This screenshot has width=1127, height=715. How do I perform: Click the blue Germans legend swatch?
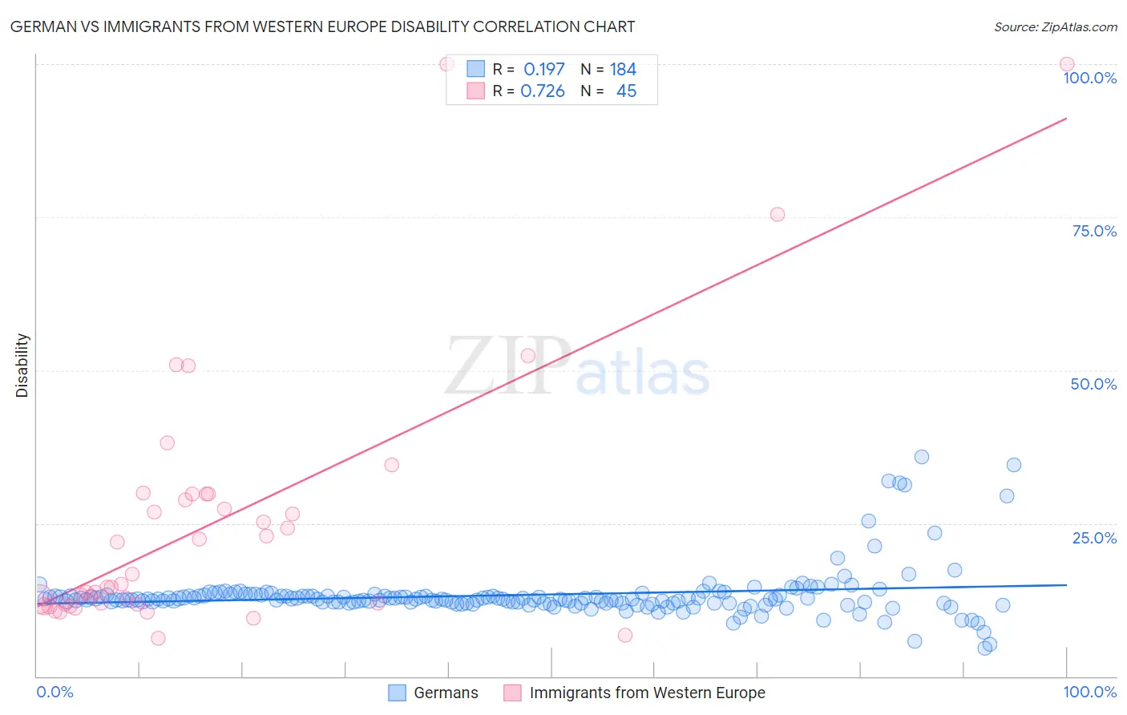397,693
